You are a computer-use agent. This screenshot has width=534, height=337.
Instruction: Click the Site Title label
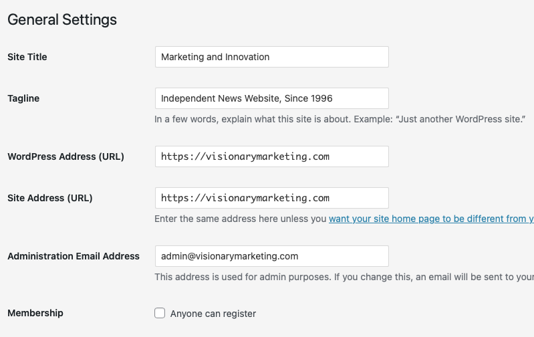pyautogui.click(x=27, y=57)
